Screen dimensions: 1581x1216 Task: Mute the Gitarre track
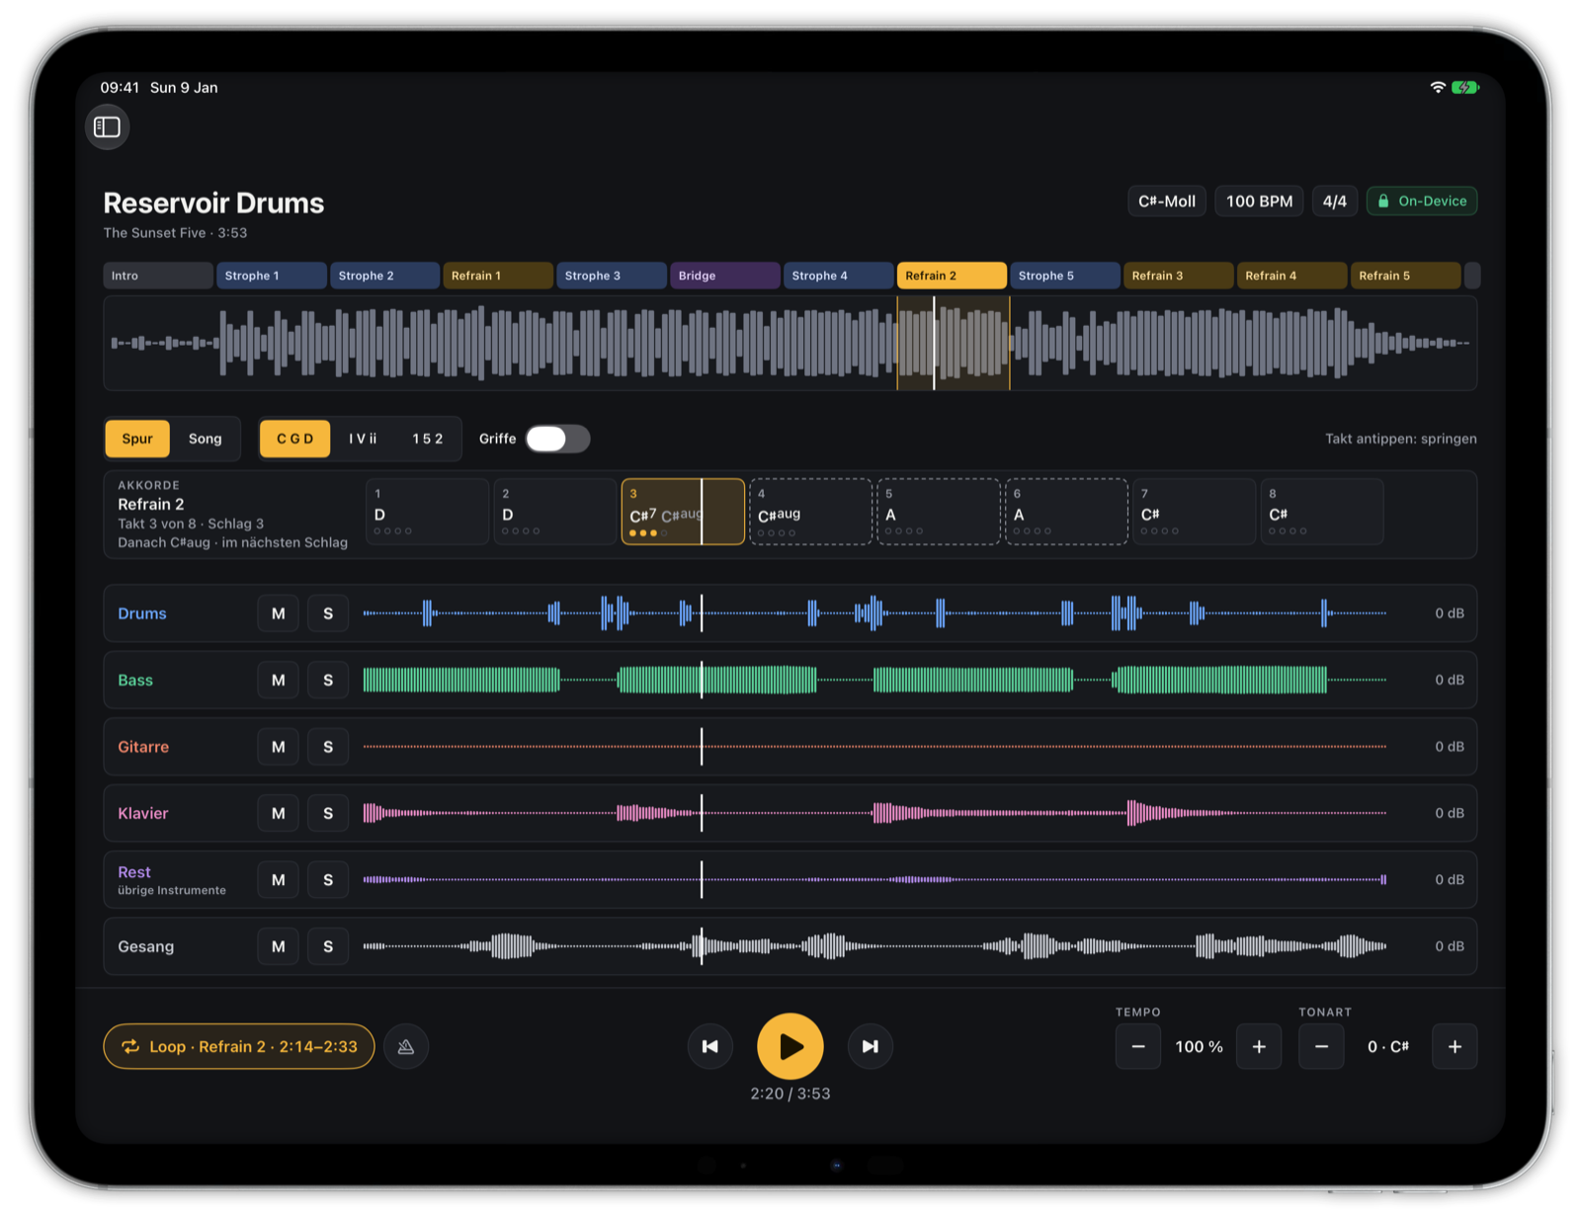279,747
